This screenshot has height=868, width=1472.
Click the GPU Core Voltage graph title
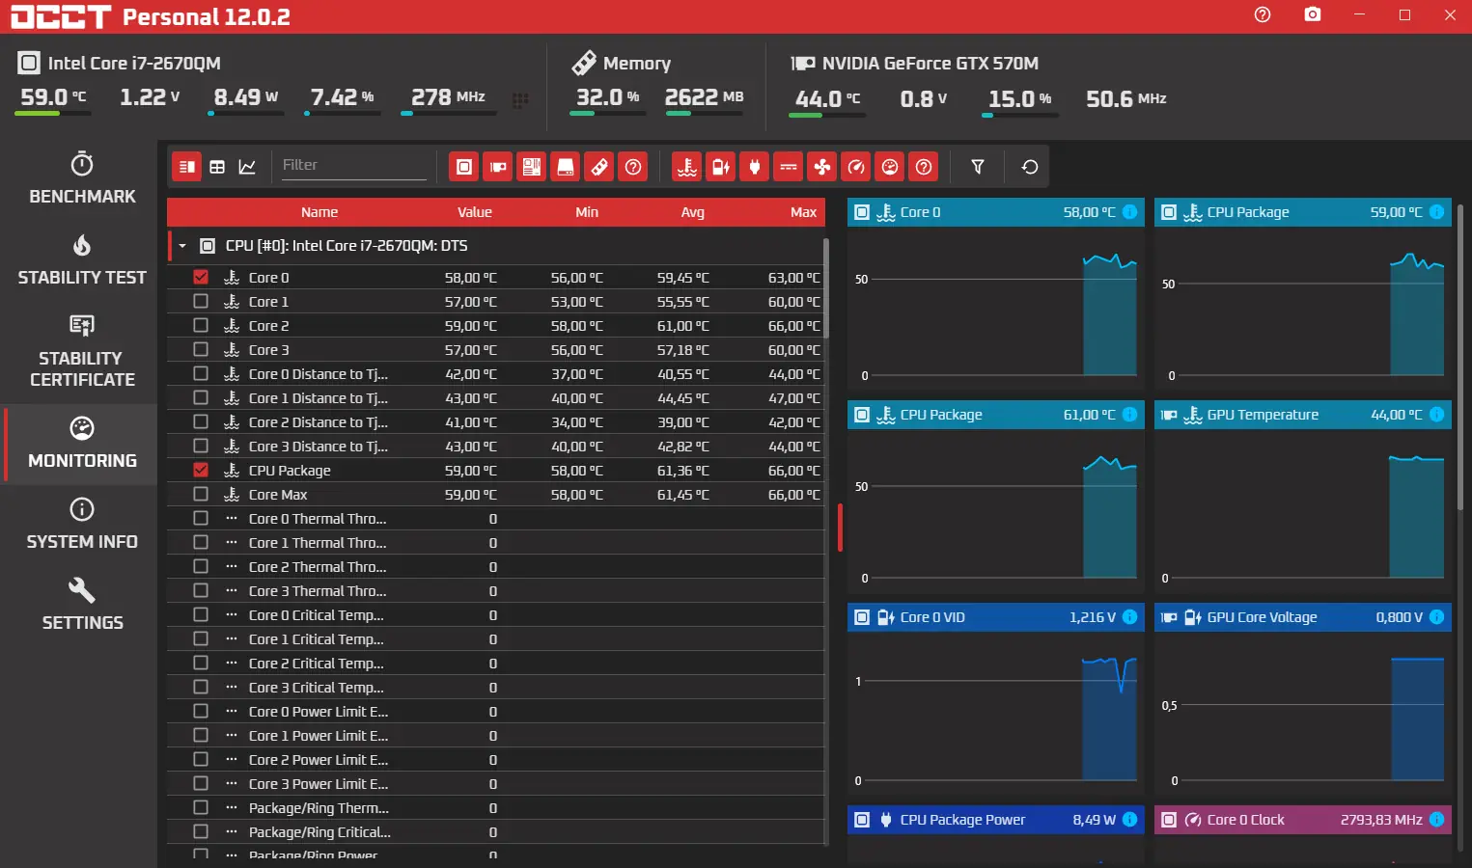click(1262, 617)
